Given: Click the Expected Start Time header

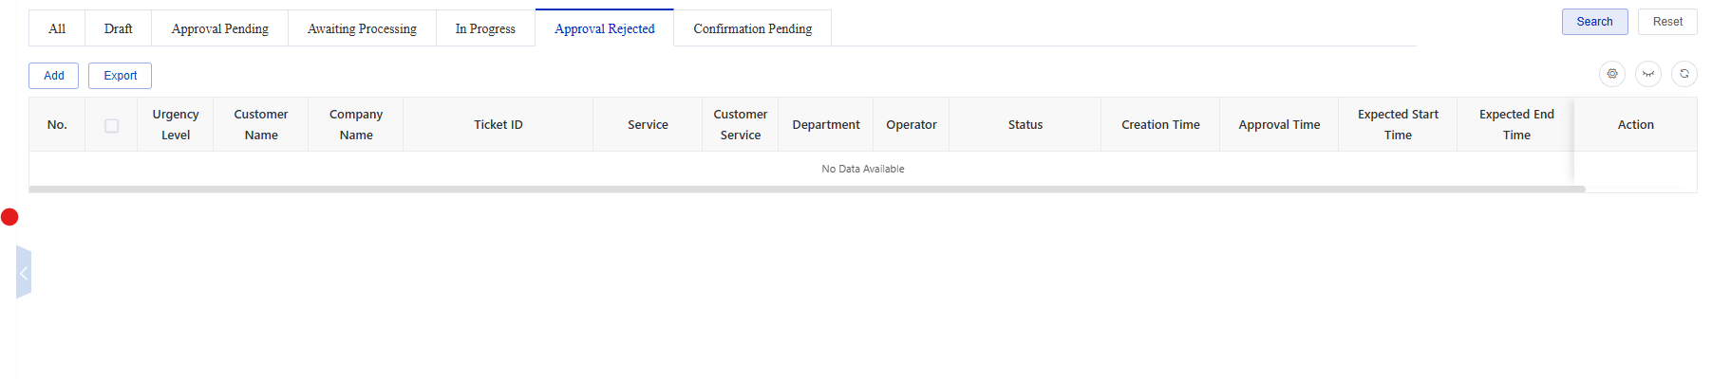Looking at the screenshot, I should (x=1398, y=124).
